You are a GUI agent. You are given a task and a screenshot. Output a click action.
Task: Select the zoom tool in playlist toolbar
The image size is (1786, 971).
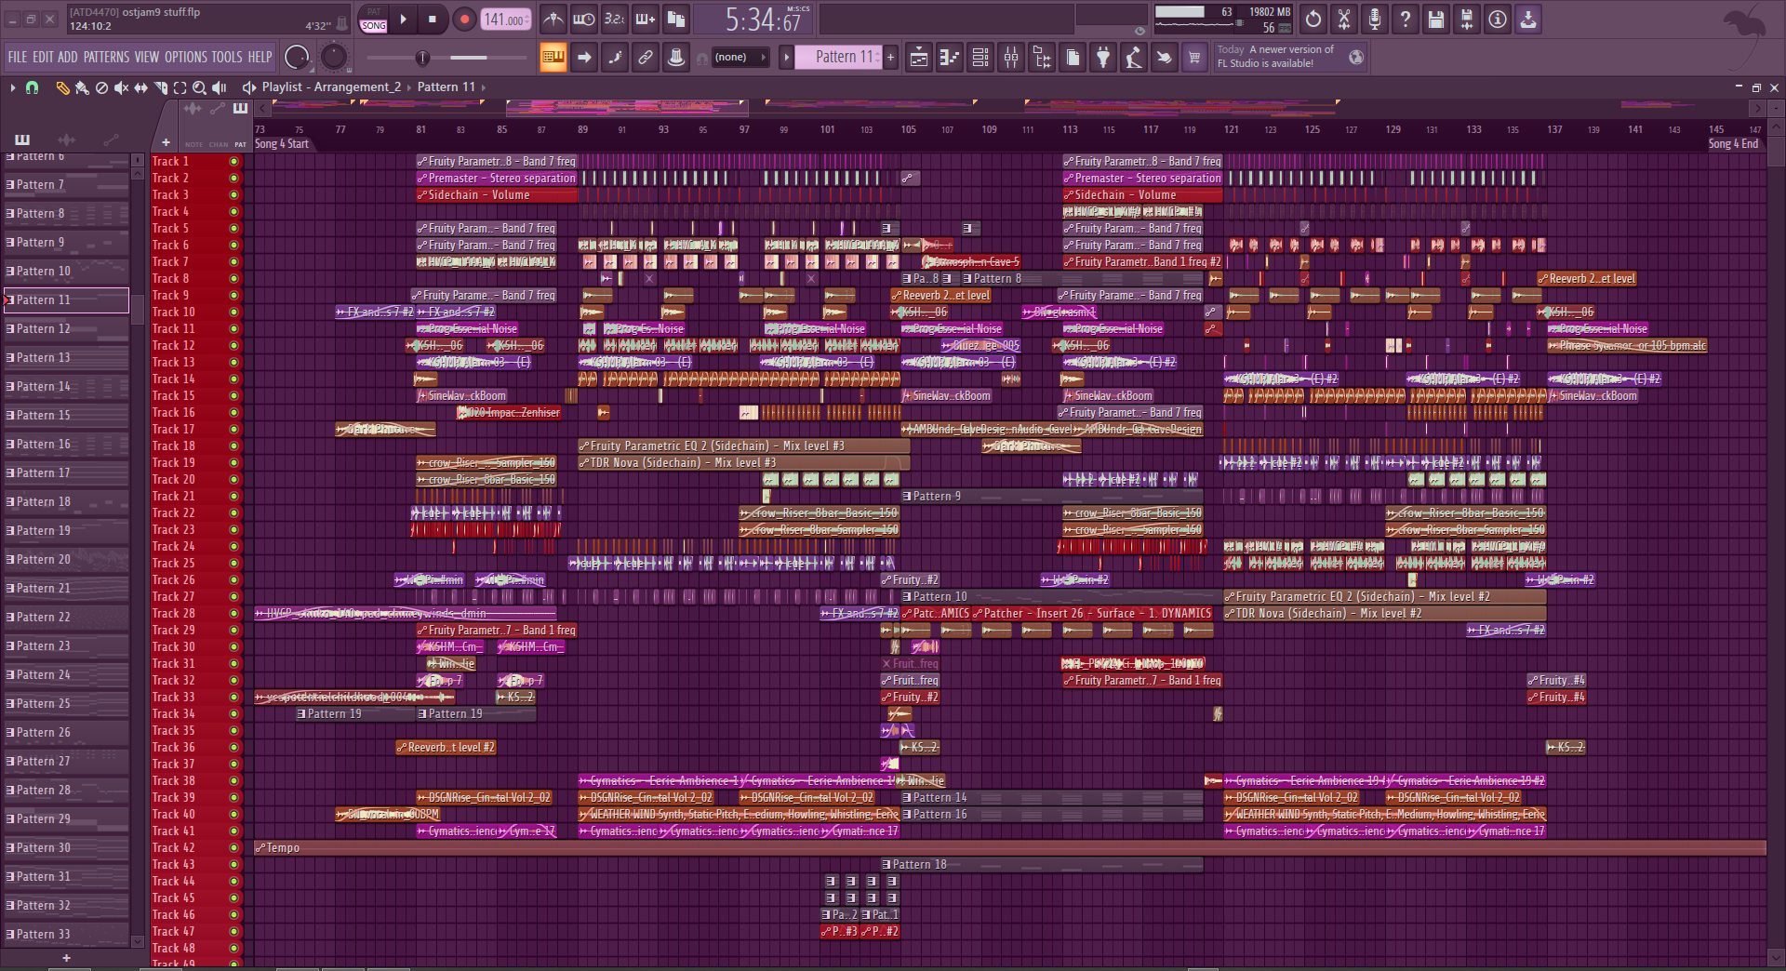[x=199, y=87]
